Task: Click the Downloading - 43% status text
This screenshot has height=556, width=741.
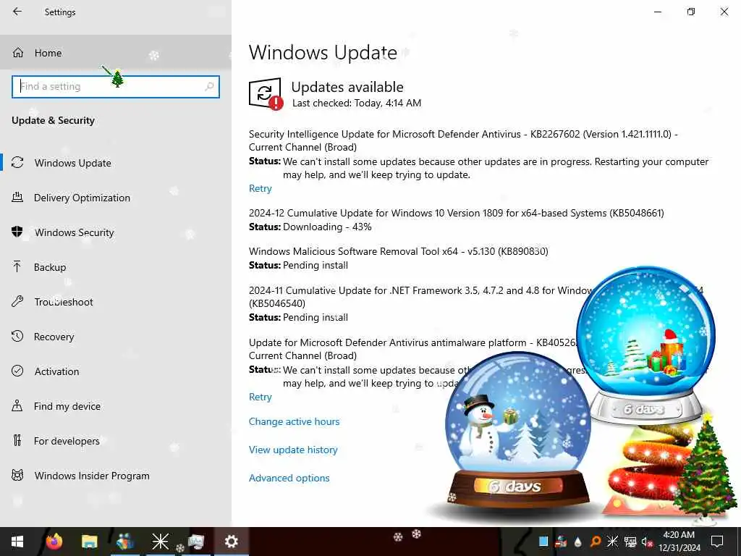Action: [x=327, y=227]
